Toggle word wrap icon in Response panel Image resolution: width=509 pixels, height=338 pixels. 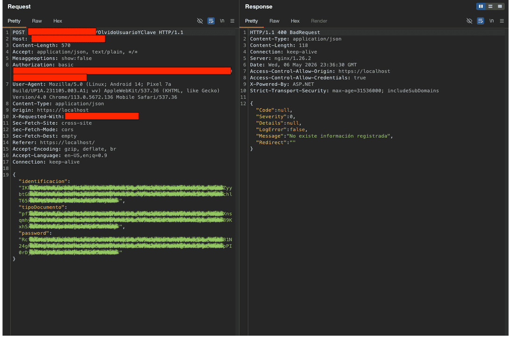(x=481, y=21)
